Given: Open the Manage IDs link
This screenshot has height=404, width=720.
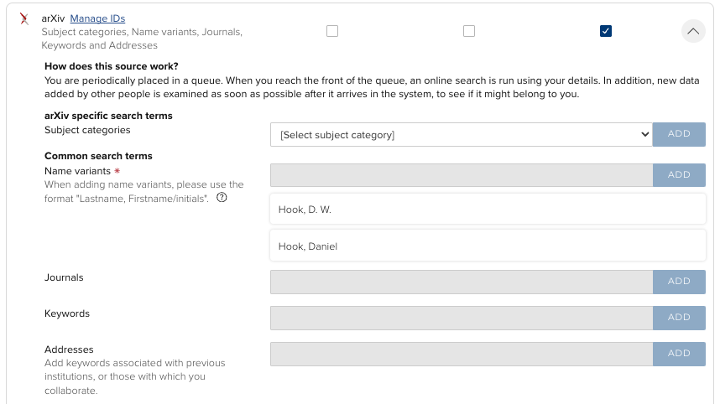Looking at the screenshot, I should click(x=97, y=18).
